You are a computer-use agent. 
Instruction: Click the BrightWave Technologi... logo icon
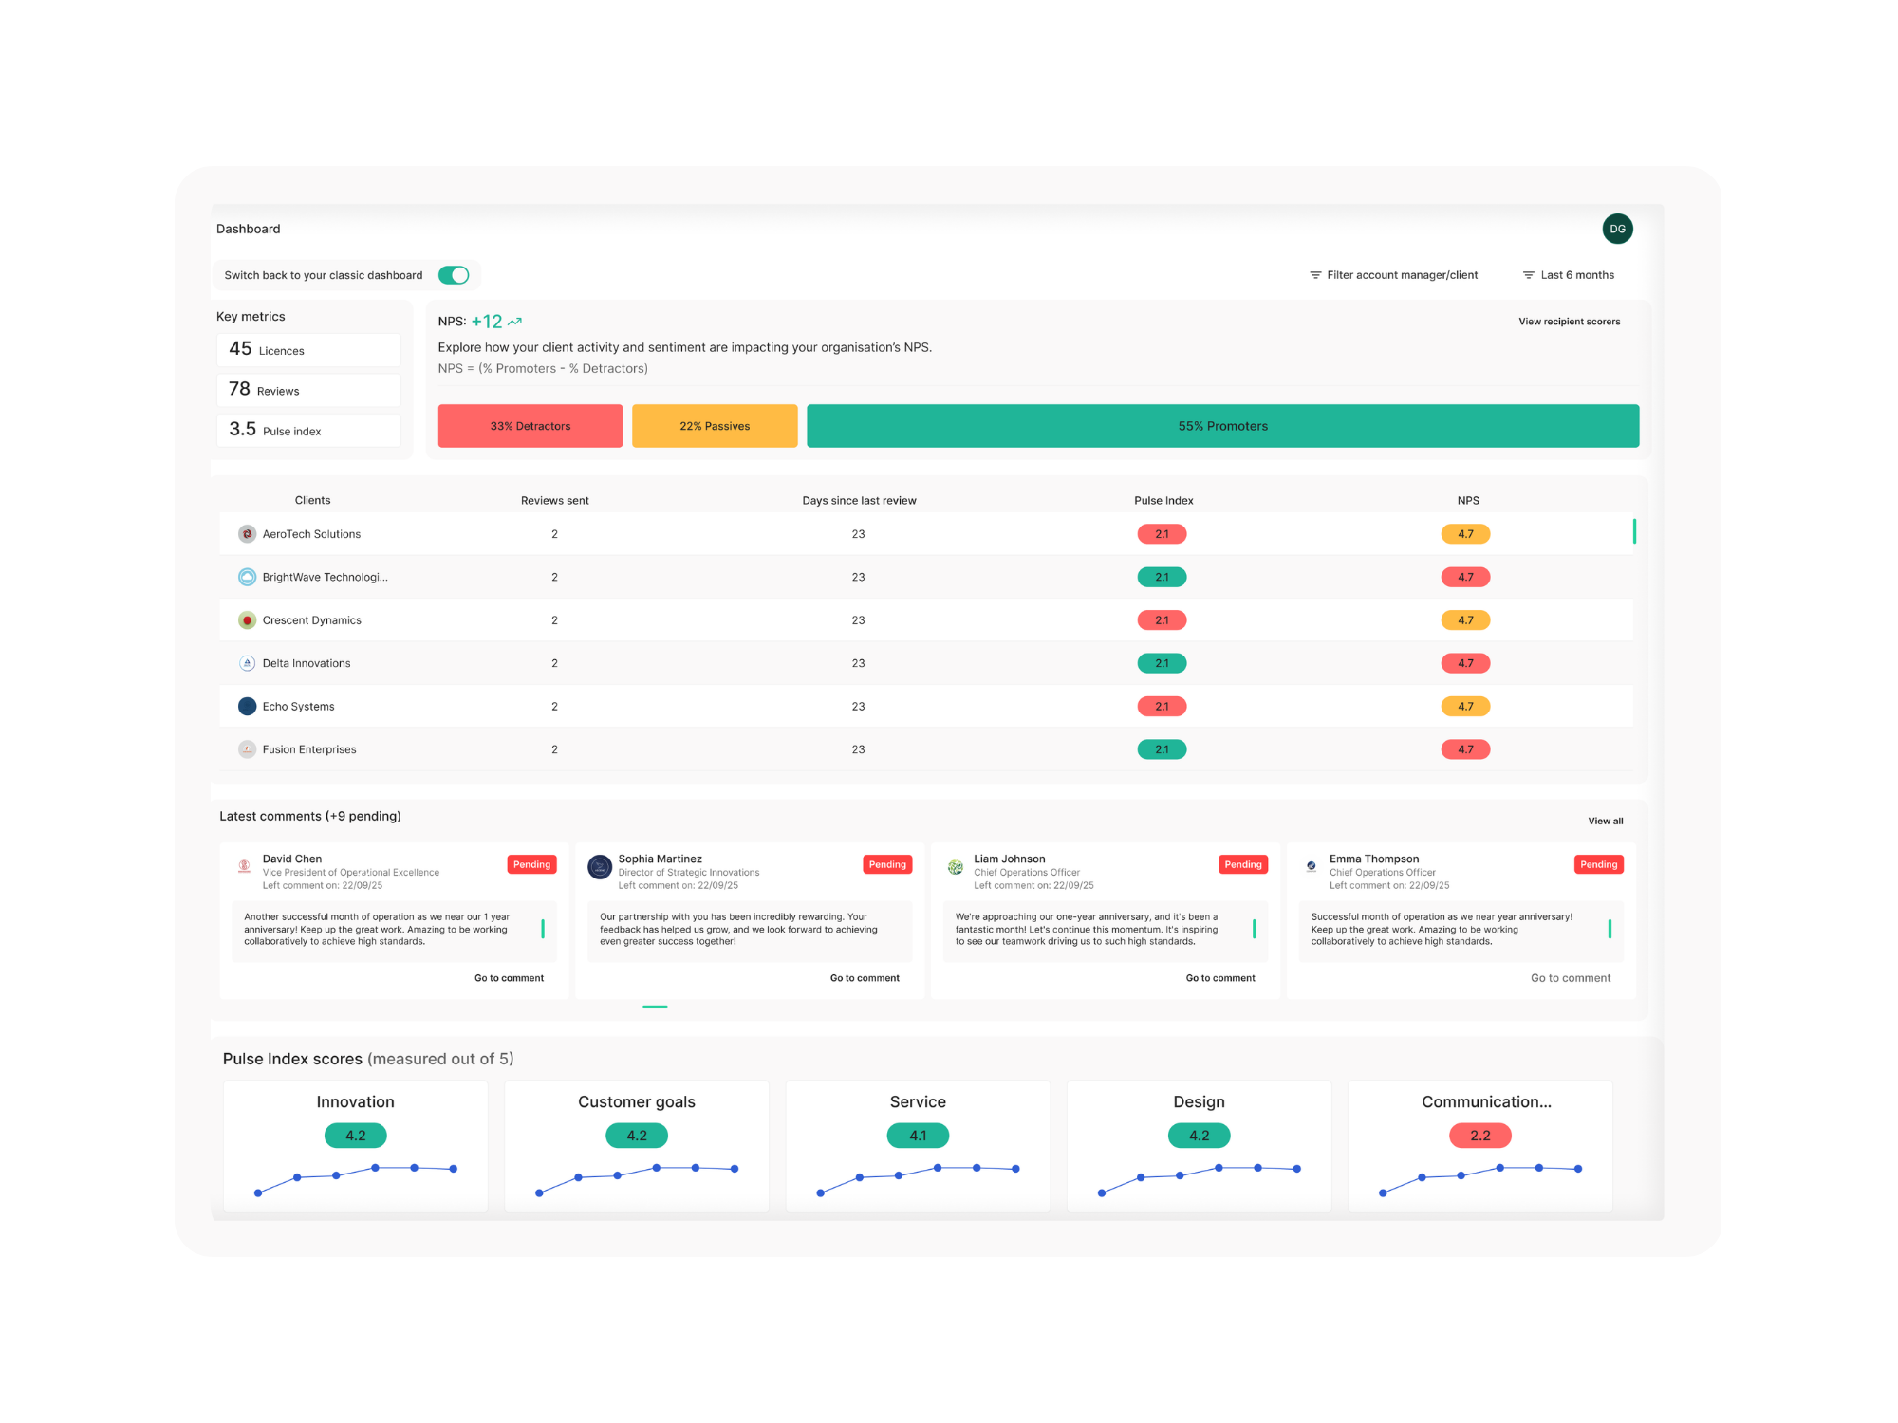[x=247, y=577]
